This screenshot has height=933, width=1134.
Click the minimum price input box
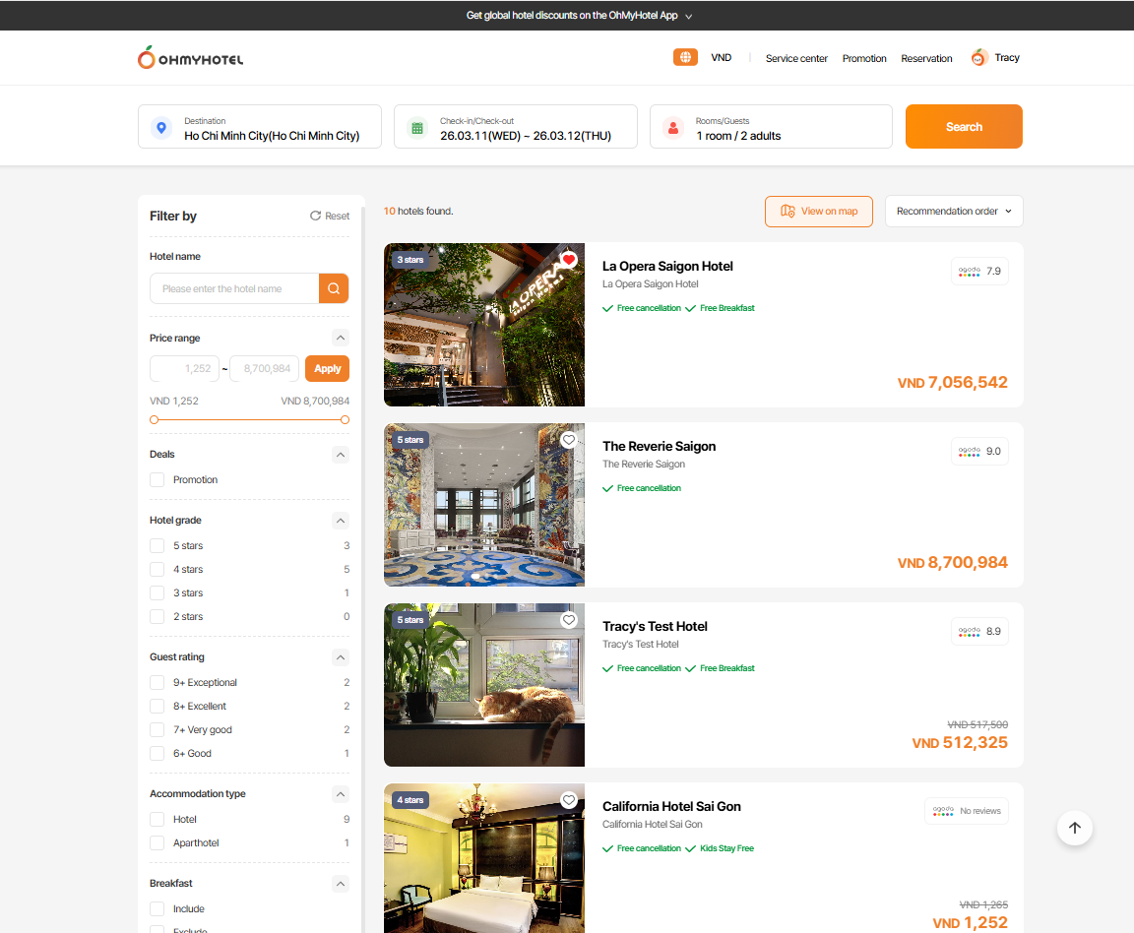point(184,369)
